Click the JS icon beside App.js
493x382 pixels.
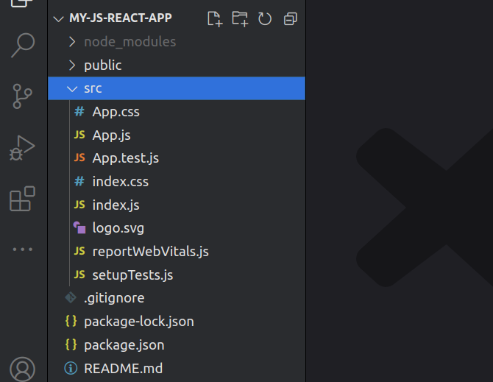click(79, 135)
